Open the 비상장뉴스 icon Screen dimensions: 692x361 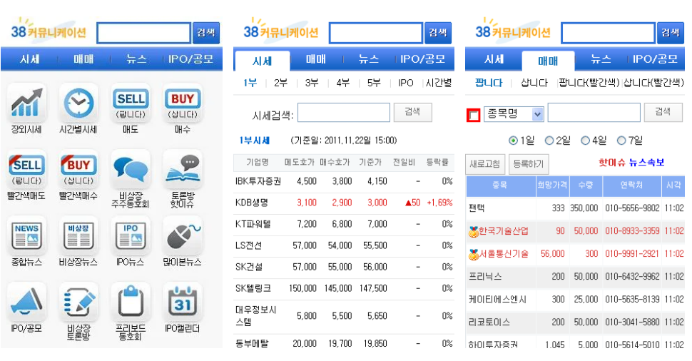[x=78, y=235]
